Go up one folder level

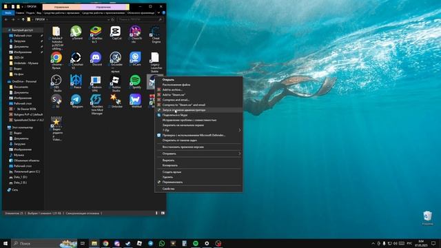point(23,20)
